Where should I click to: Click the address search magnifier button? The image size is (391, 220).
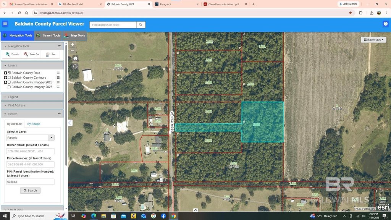pos(141,25)
